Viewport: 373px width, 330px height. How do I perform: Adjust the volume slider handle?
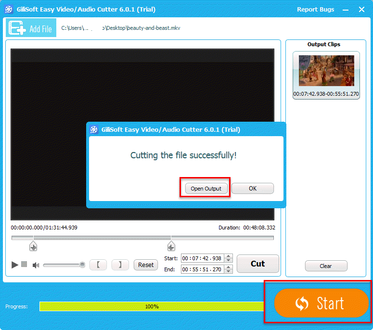pos(82,265)
